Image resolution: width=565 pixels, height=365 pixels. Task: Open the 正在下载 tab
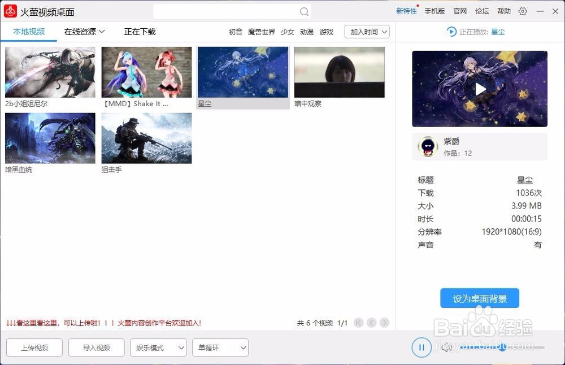point(140,32)
